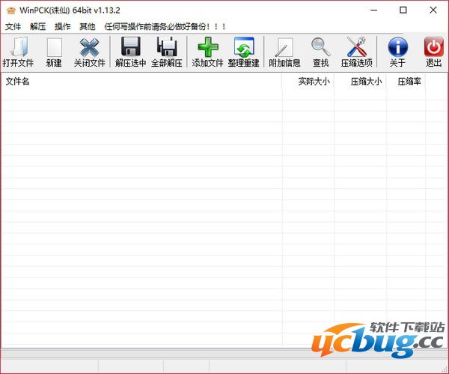Screen dimensions: 449x374
Task: Click the green plus 添加文件 icon
Action: pyautogui.click(x=207, y=48)
